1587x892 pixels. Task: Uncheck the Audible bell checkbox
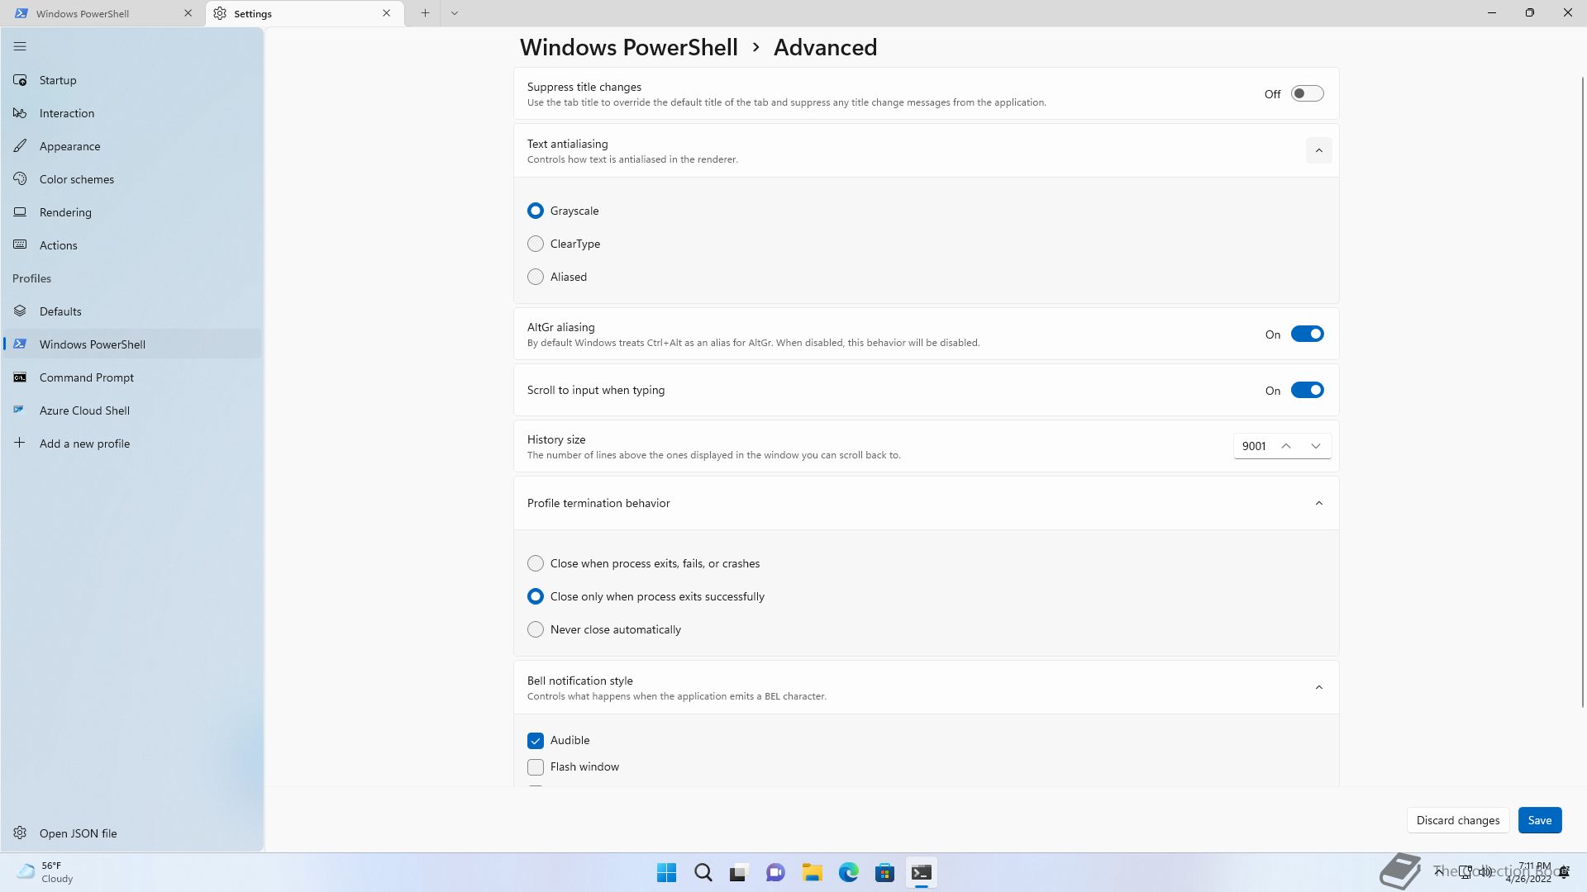[x=536, y=741]
